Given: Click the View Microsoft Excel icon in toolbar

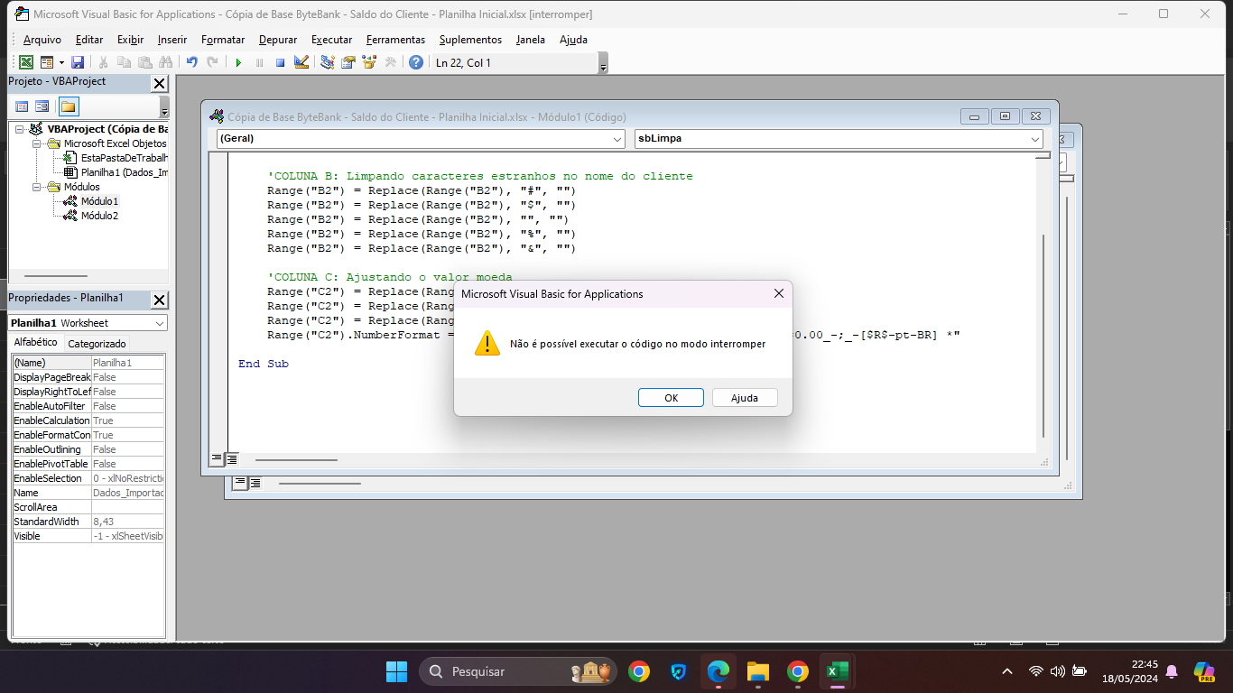Looking at the screenshot, I should 26,62.
